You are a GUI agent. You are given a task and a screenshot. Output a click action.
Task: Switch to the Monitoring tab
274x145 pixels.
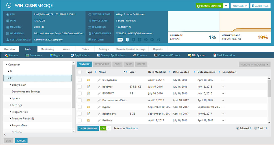coord(47,49)
